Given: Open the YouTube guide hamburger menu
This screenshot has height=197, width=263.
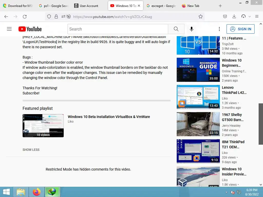Looking at the screenshot, I should pyautogui.click(x=9, y=29).
